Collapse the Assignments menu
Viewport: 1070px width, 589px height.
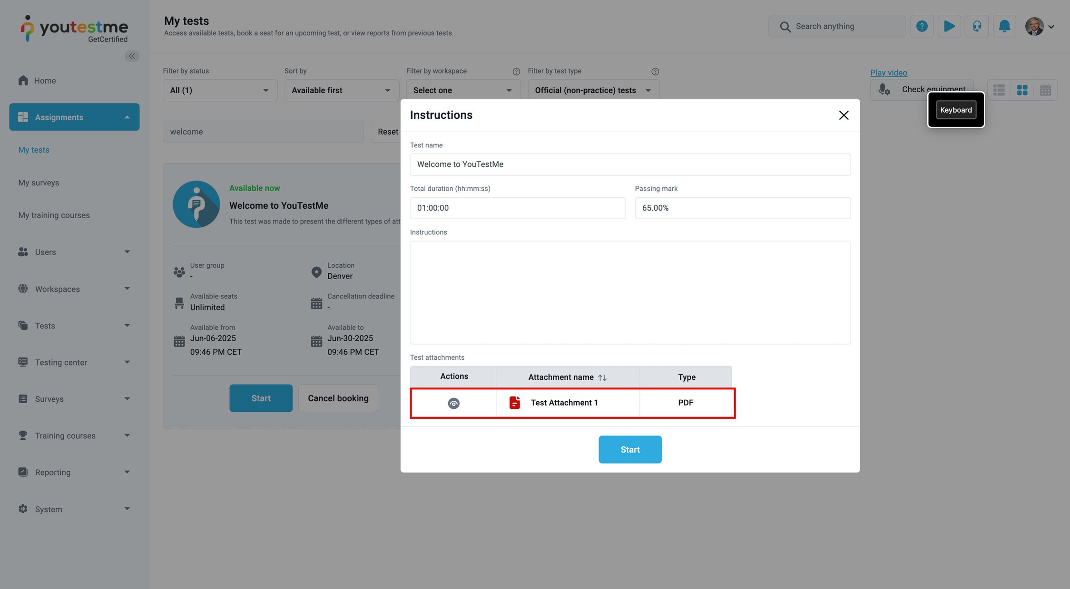(74, 117)
